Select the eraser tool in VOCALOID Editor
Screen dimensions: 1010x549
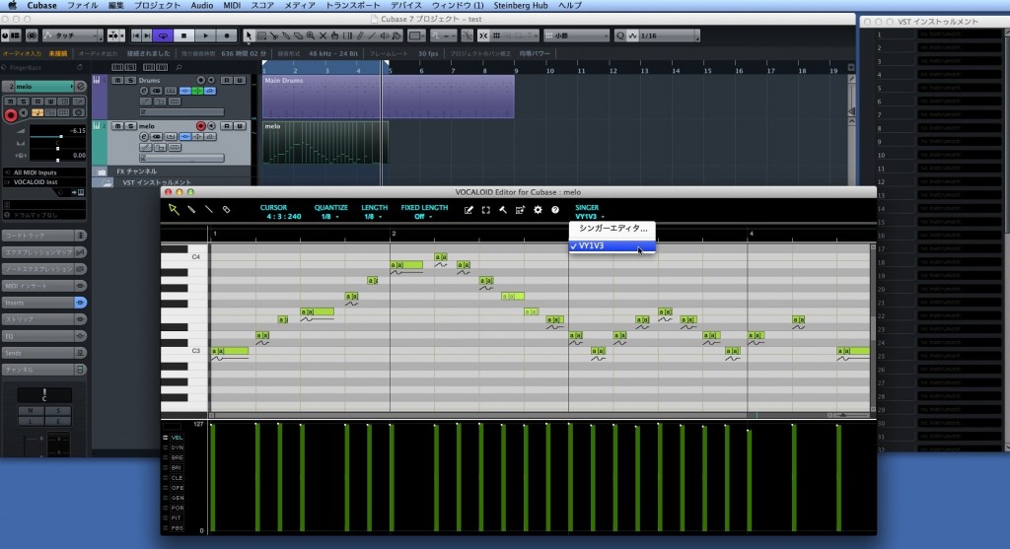[226, 209]
